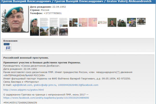Click the 10000442626481​3@facebook.com email link
The height and width of the screenshot is (104, 156).
pos(78,85)
